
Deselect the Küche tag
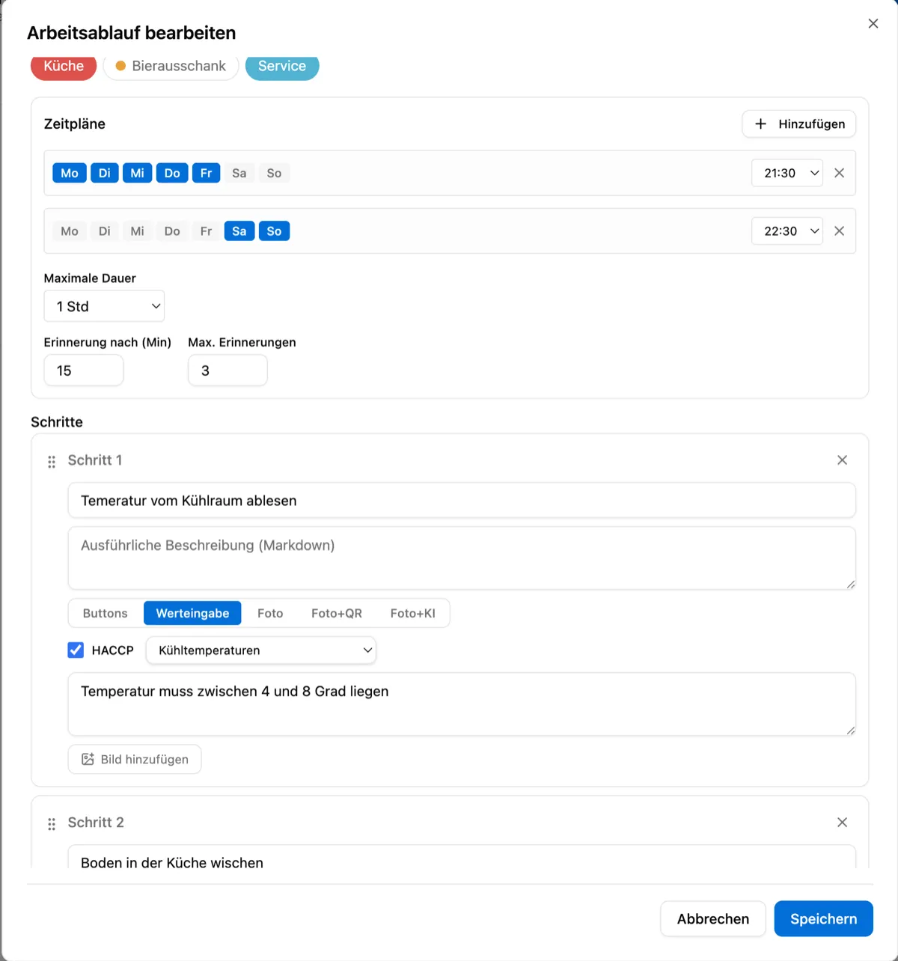pyautogui.click(x=63, y=67)
